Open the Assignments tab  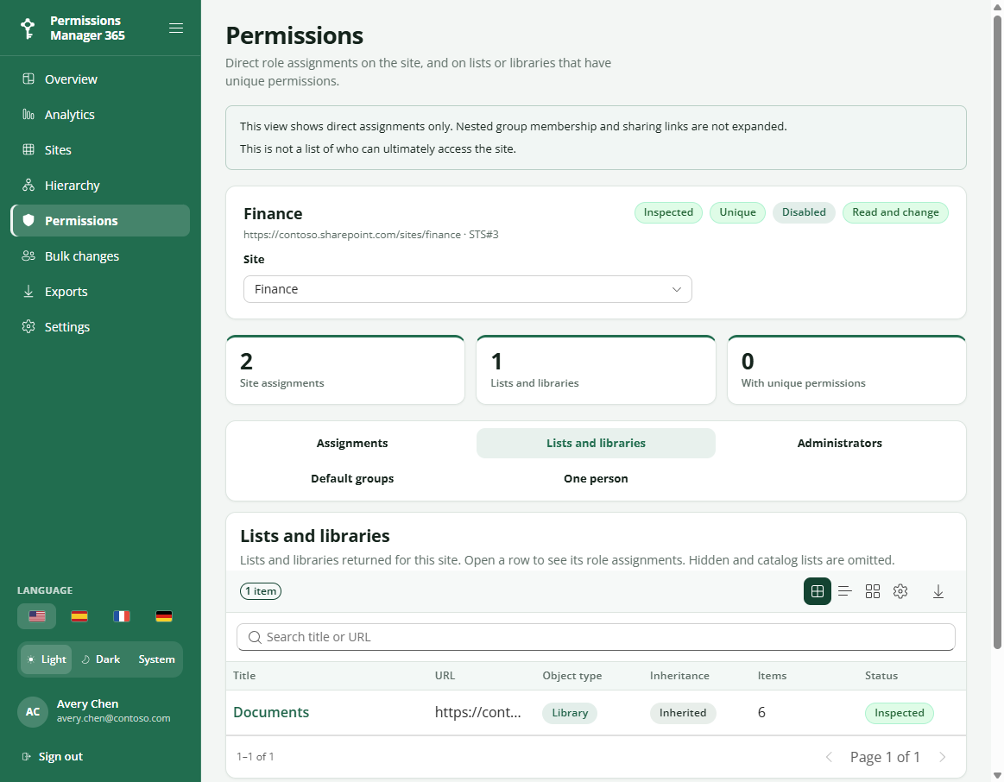pos(352,443)
